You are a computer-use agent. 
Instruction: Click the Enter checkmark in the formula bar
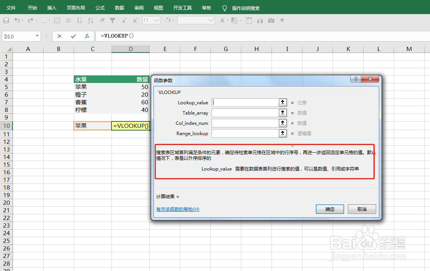click(73, 36)
